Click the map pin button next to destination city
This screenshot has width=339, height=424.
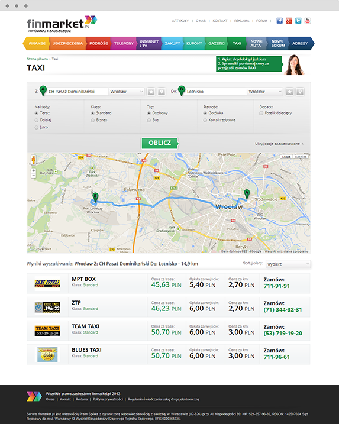[x=300, y=92]
